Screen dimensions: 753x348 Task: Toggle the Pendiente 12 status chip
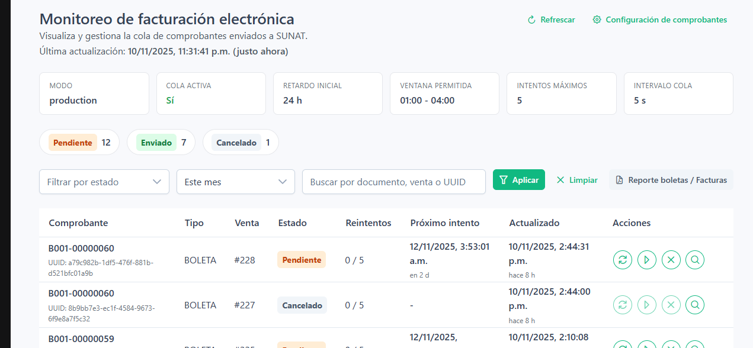[79, 142]
